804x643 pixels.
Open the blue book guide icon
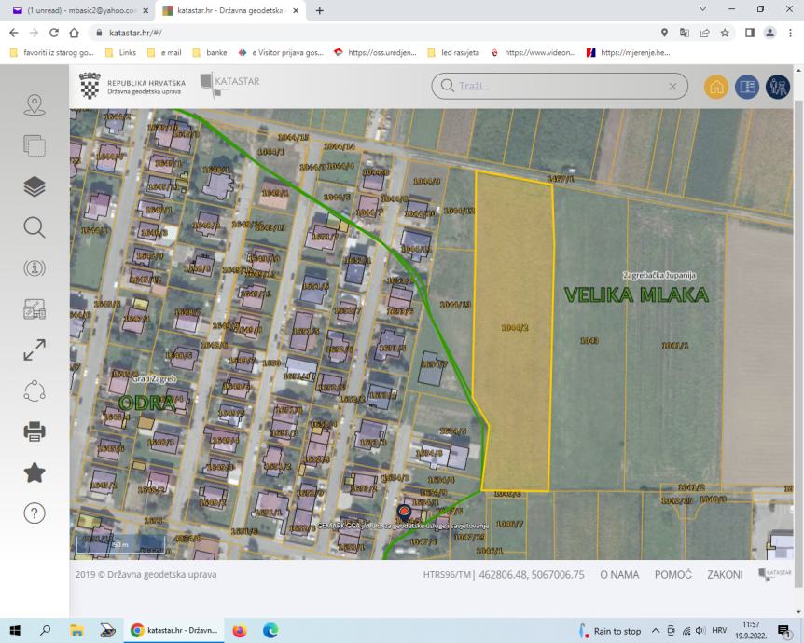tap(747, 87)
